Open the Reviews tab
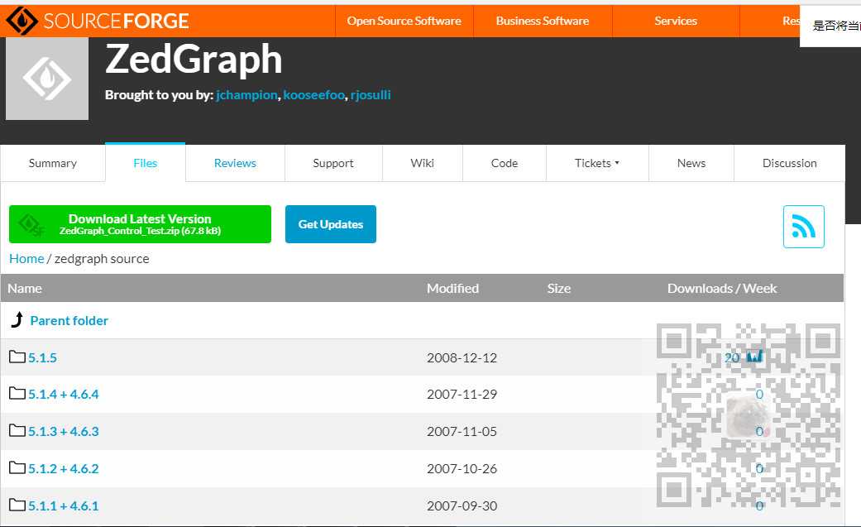861x527 pixels. (x=235, y=163)
